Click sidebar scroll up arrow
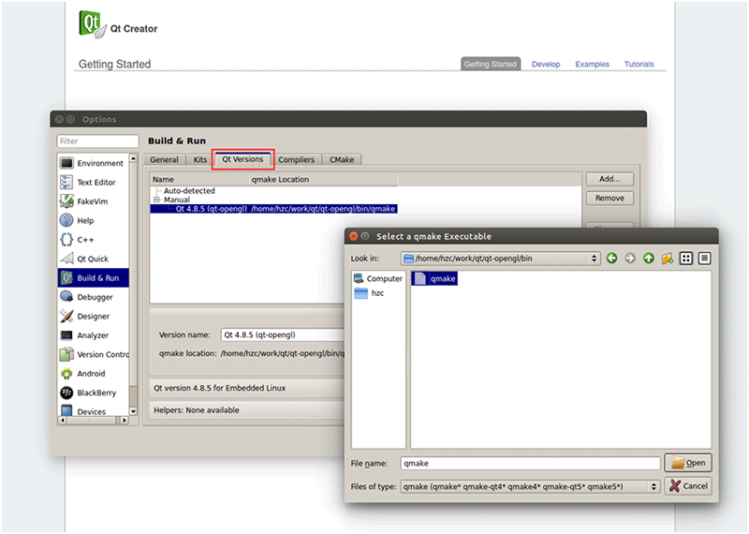This screenshot has height=534, width=749. point(133,158)
